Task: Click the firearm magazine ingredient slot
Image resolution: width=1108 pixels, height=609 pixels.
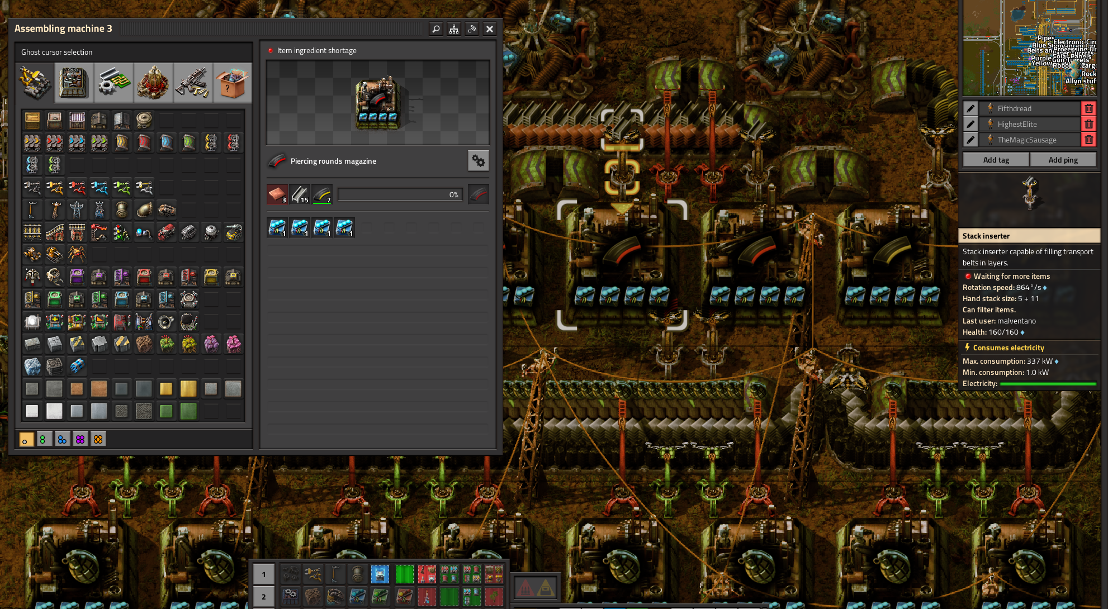Action: pyautogui.click(x=322, y=194)
